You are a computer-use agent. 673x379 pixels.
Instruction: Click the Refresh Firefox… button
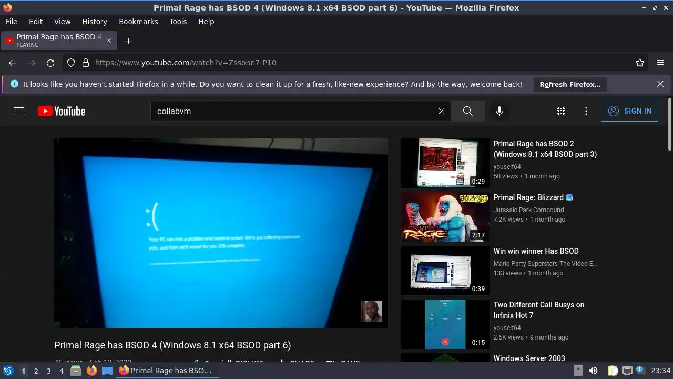point(570,84)
